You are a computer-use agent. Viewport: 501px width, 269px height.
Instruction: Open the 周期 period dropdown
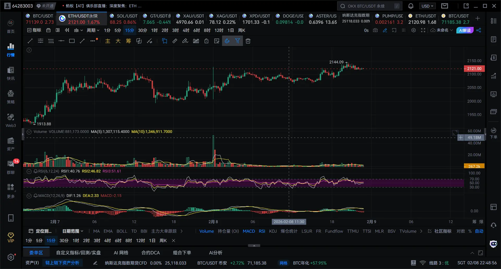(x=93, y=30)
